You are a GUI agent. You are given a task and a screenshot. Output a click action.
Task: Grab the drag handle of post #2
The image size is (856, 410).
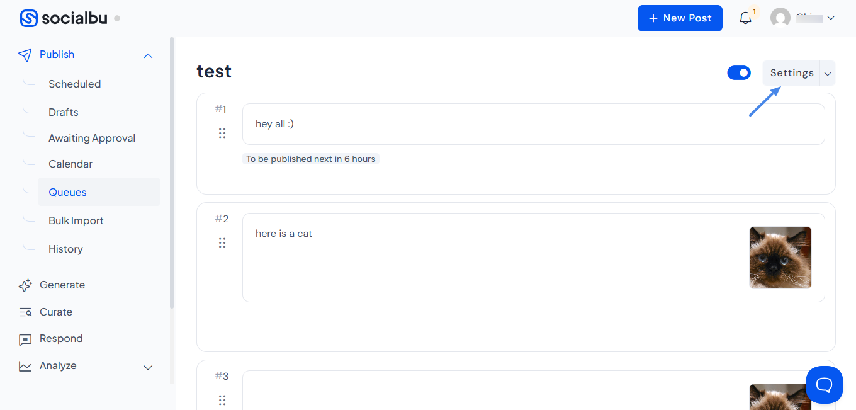click(x=222, y=242)
